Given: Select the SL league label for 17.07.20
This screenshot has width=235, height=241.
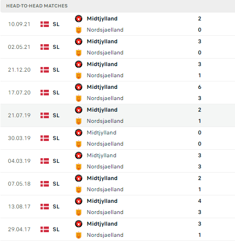Looking at the screenshot, I should click(x=56, y=93).
